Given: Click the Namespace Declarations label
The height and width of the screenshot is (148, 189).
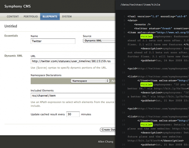Looking at the screenshot, I should point(46,75).
